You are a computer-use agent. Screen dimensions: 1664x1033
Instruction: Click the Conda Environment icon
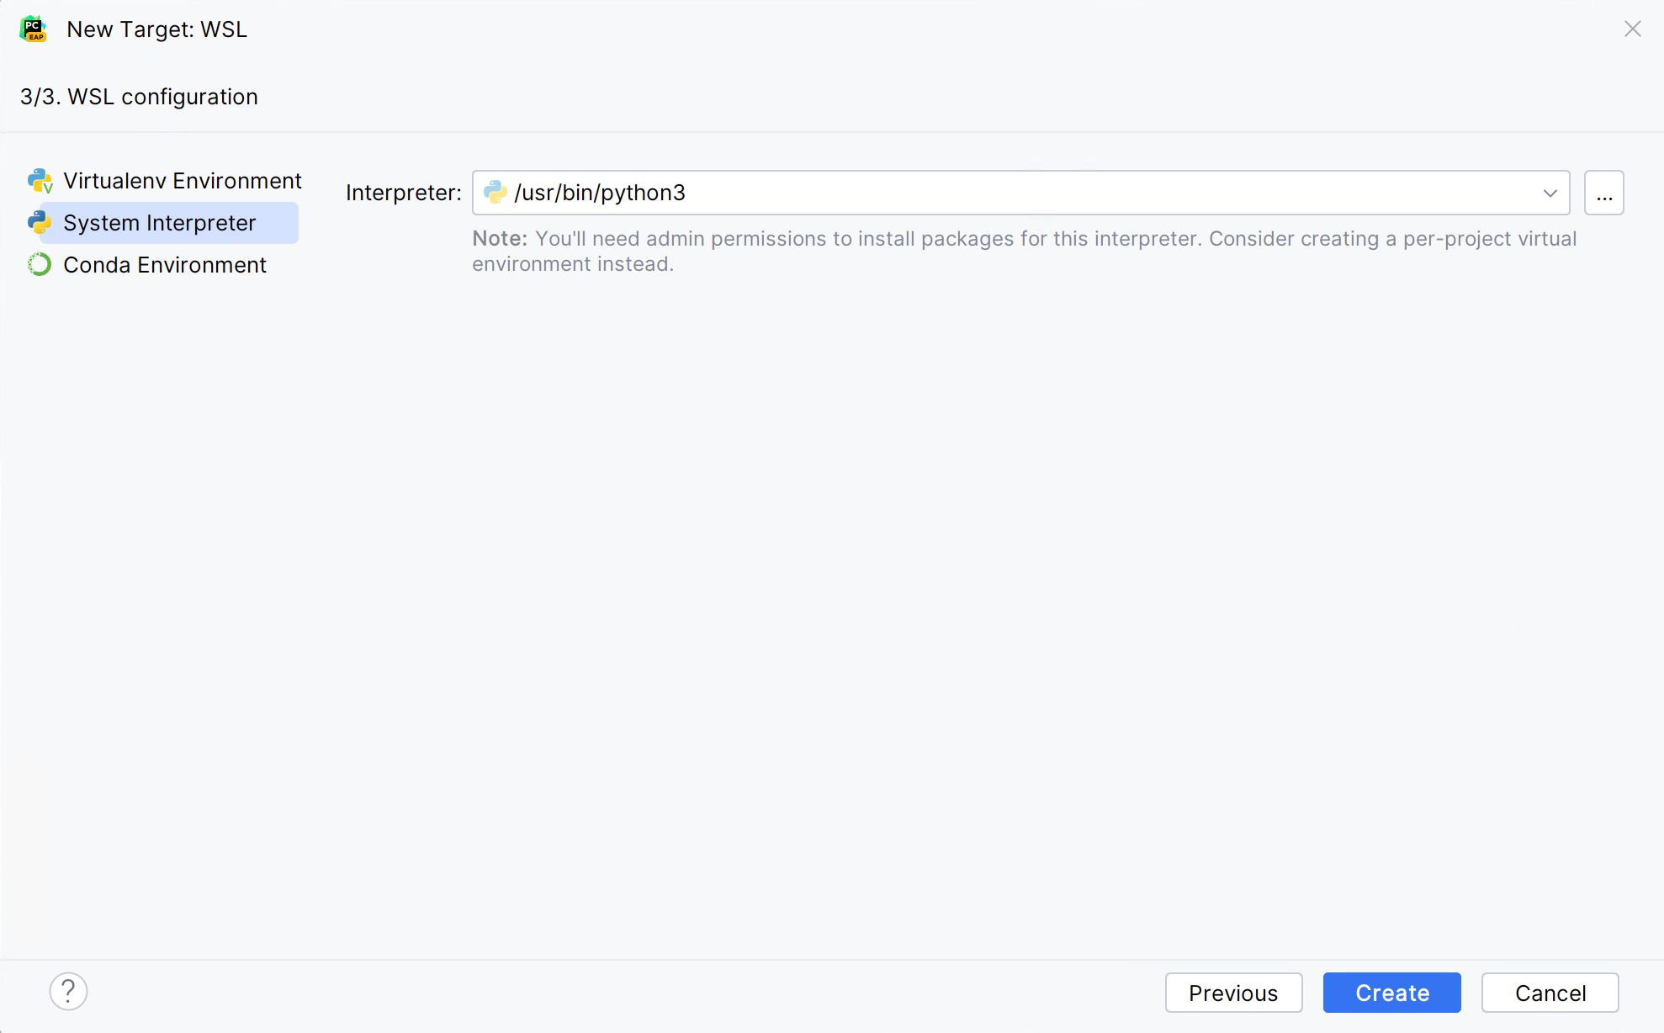40,265
